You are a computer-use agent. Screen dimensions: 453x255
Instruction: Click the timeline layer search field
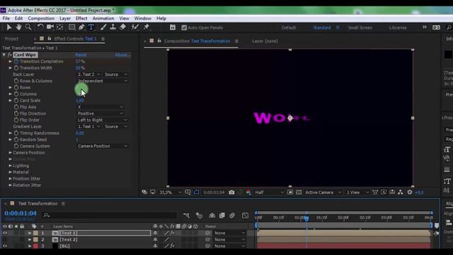click(x=110, y=215)
